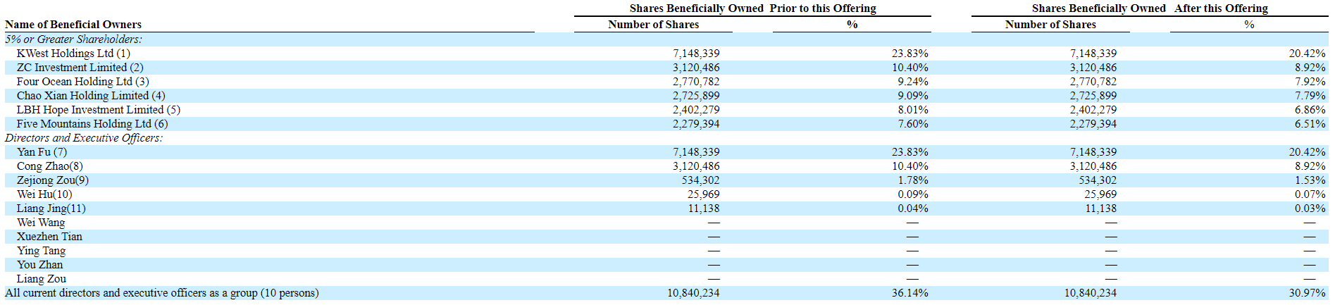Click Four Ocean Holding Ltd entry
The image size is (1335, 305).
coord(82,82)
